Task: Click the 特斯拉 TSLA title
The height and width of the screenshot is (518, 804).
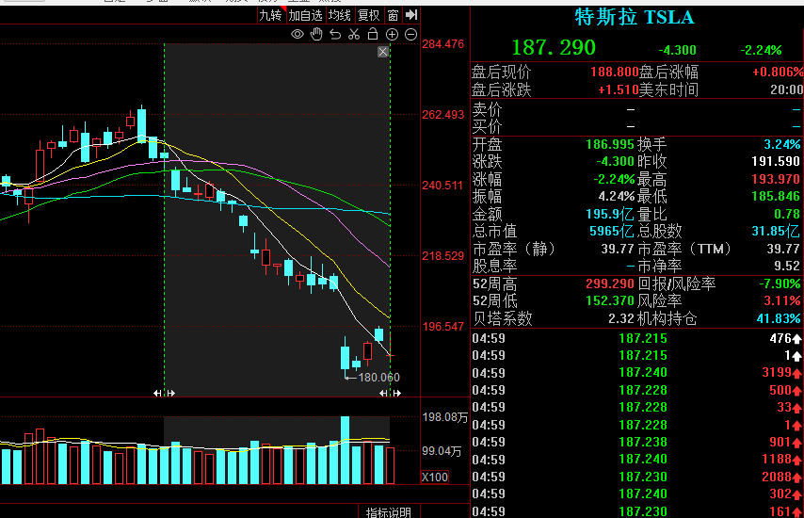Action: click(x=635, y=17)
